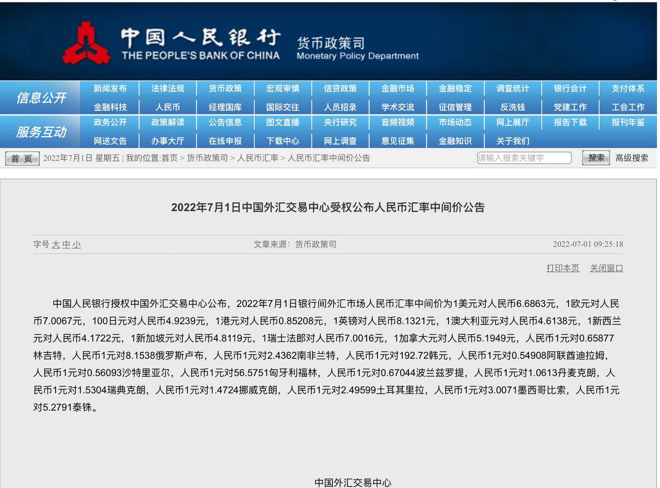Click the 首页 home button
The width and height of the screenshot is (660, 488).
pos(22,158)
